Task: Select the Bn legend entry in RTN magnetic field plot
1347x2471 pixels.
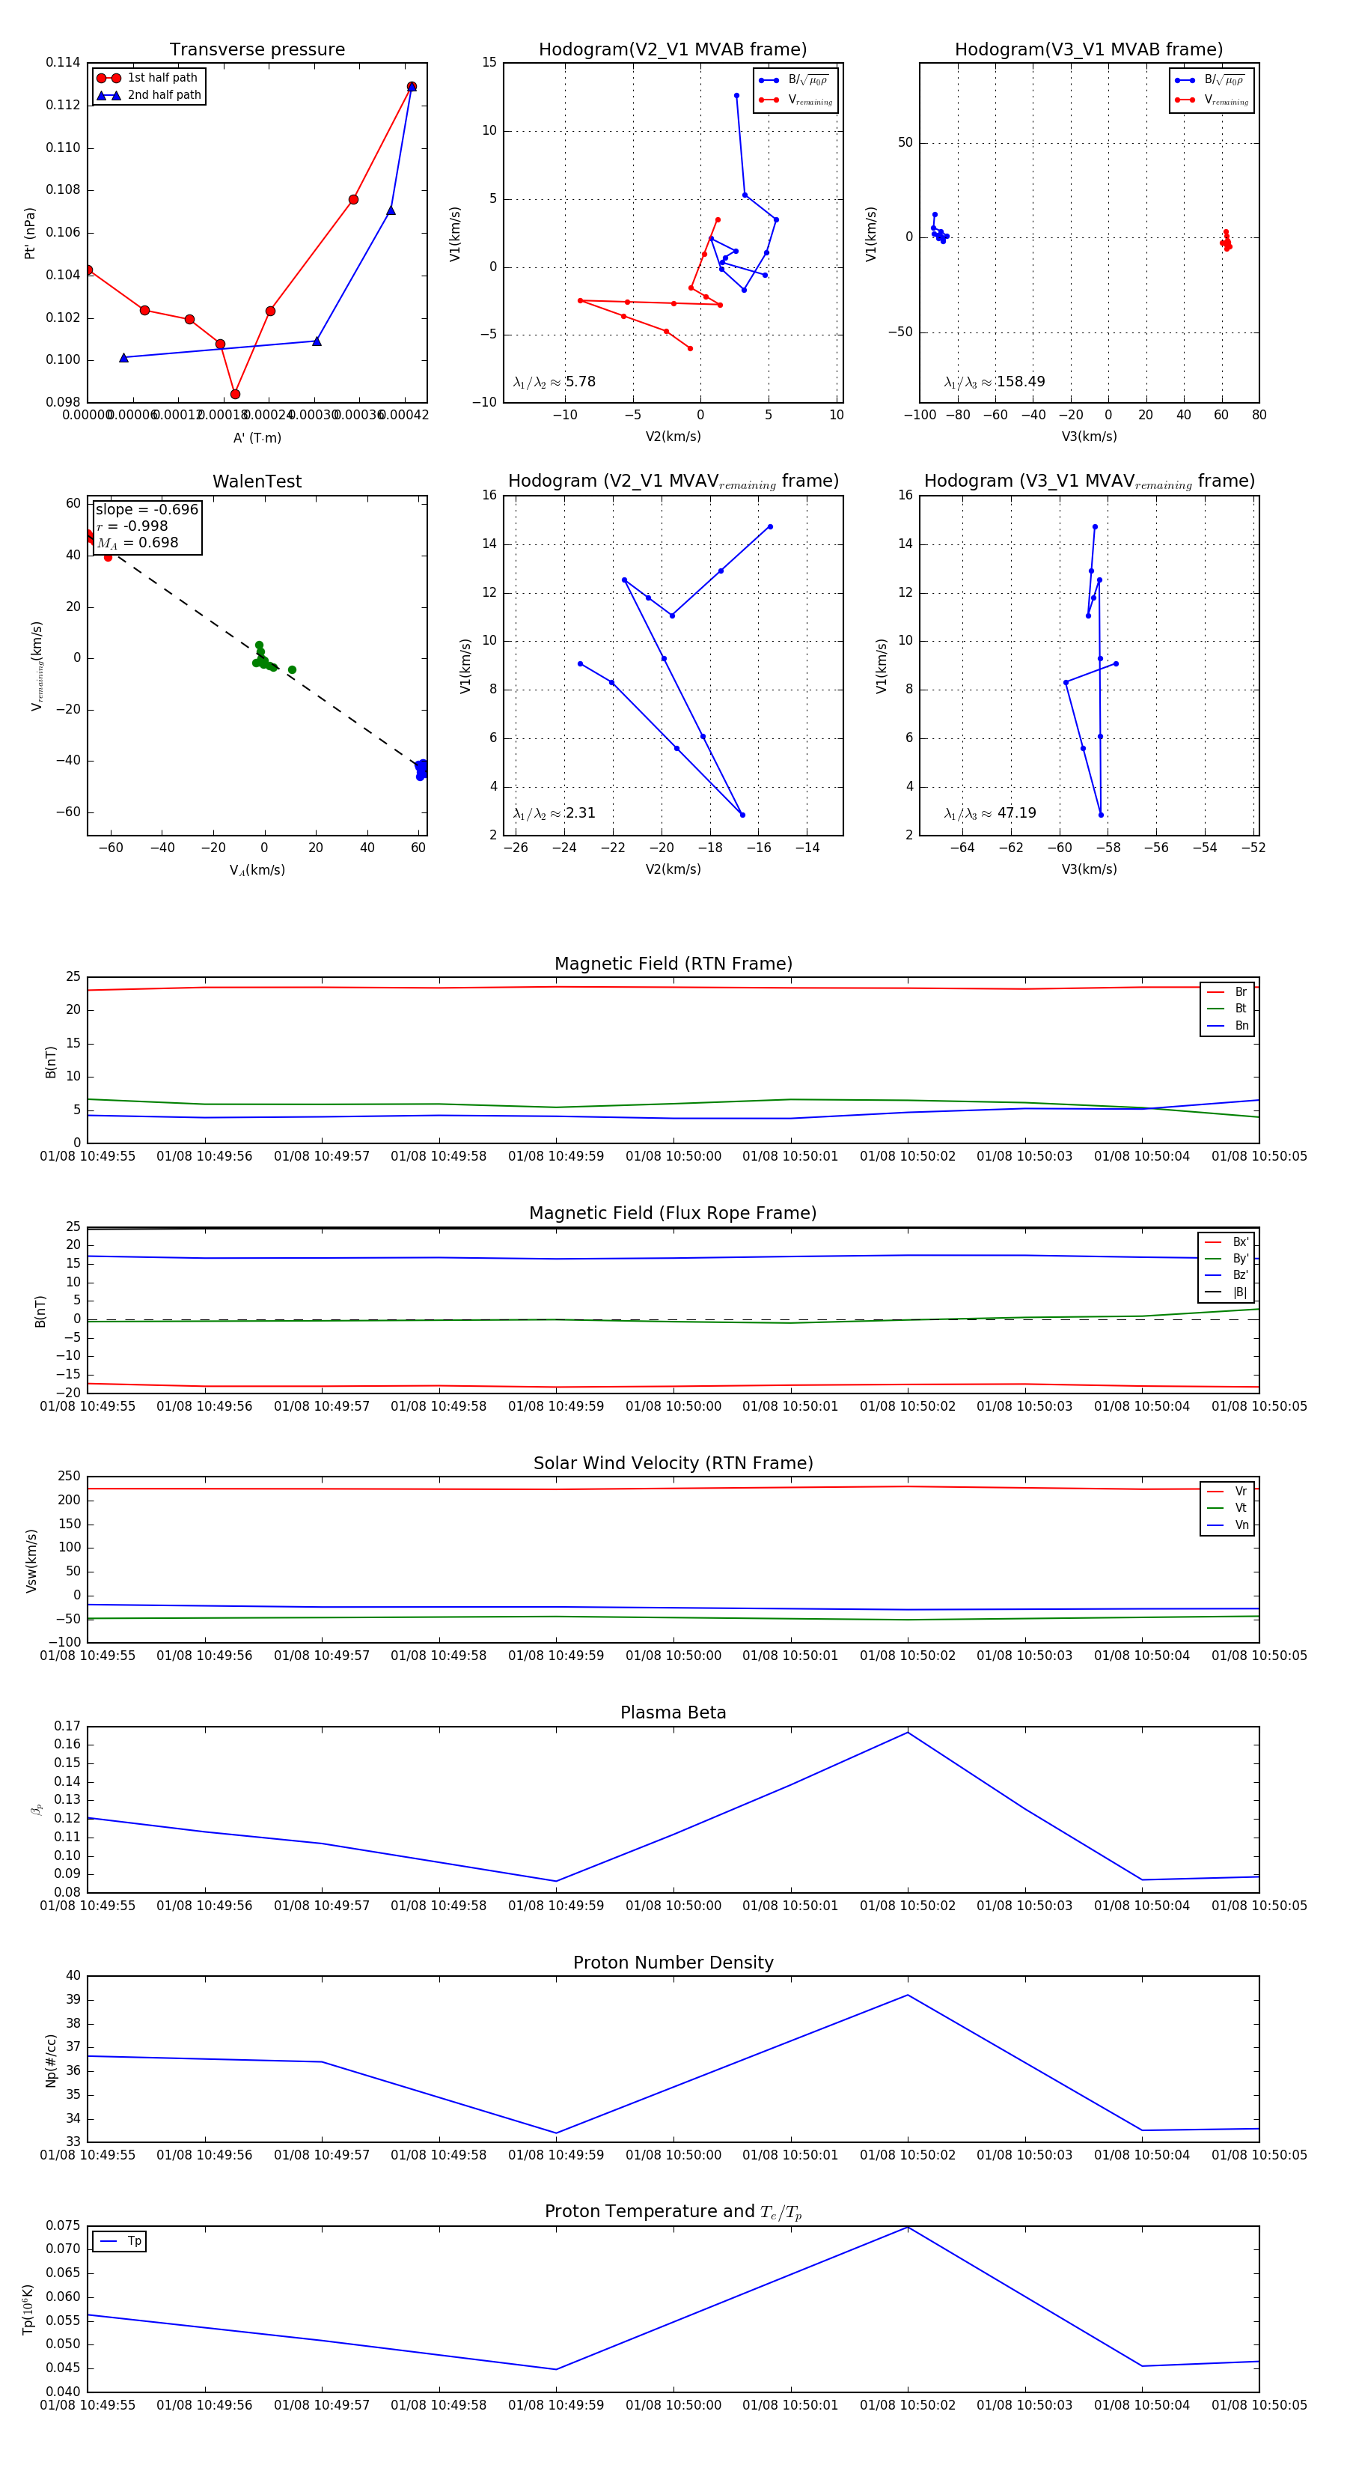Action: tap(1241, 1025)
